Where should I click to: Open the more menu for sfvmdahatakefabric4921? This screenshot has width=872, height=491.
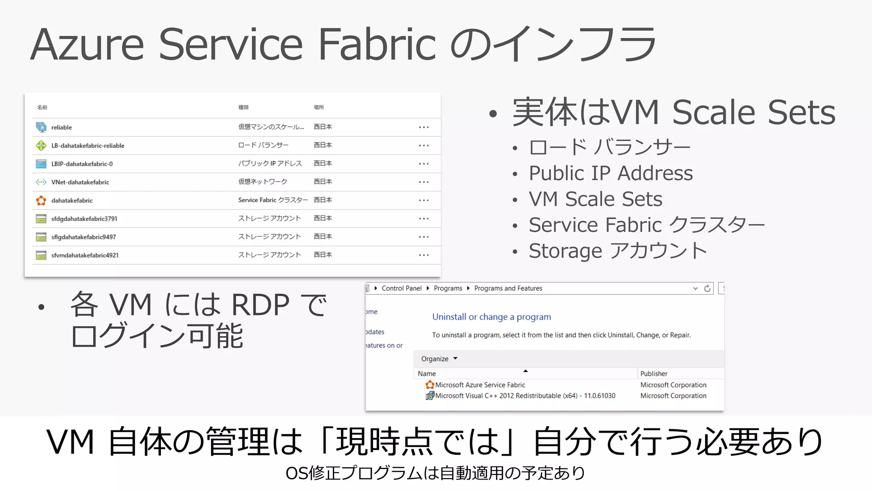pyautogui.click(x=424, y=255)
